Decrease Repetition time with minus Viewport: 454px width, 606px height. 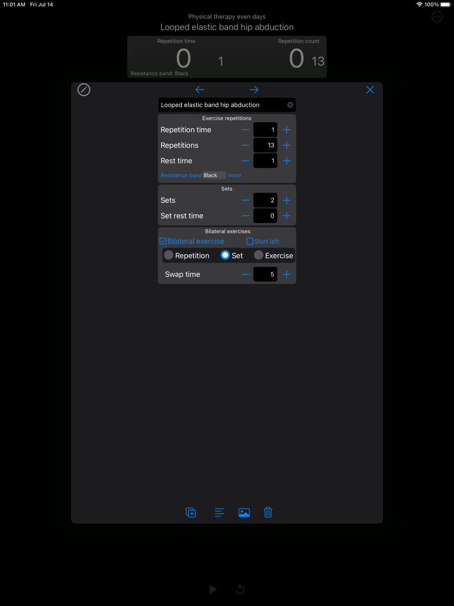(246, 130)
